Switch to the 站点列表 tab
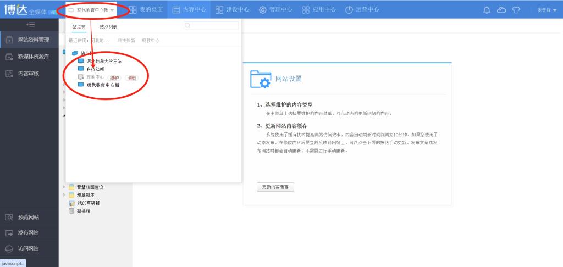Screen dimensions: 563x267 click(x=108, y=26)
